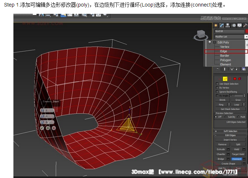The image size is (248, 178).
Task: Click OK checkmark in Connect Edges caddy
Action: [42, 128]
